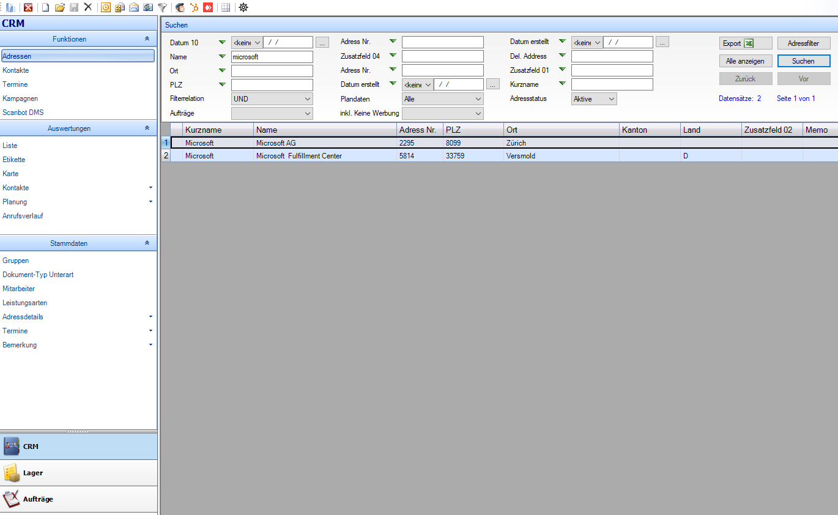Click the Kurzname column header
Viewport: 838px width, 515px height.
218,130
